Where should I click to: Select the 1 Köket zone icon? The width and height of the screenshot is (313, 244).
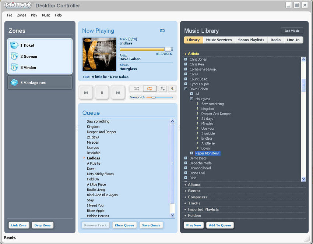14,45
